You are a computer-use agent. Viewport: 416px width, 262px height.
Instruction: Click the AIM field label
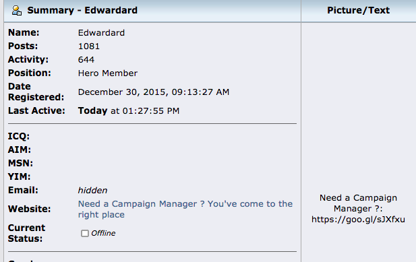click(20, 150)
